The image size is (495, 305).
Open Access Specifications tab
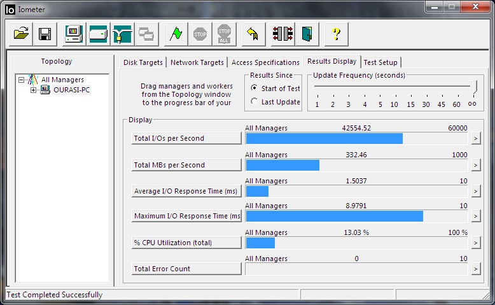(x=265, y=62)
